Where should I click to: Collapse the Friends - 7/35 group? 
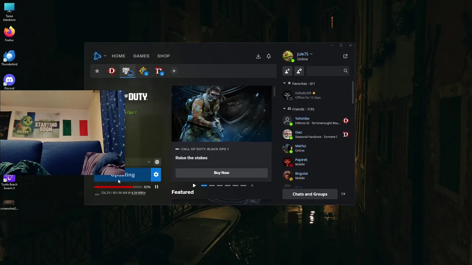click(284, 109)
